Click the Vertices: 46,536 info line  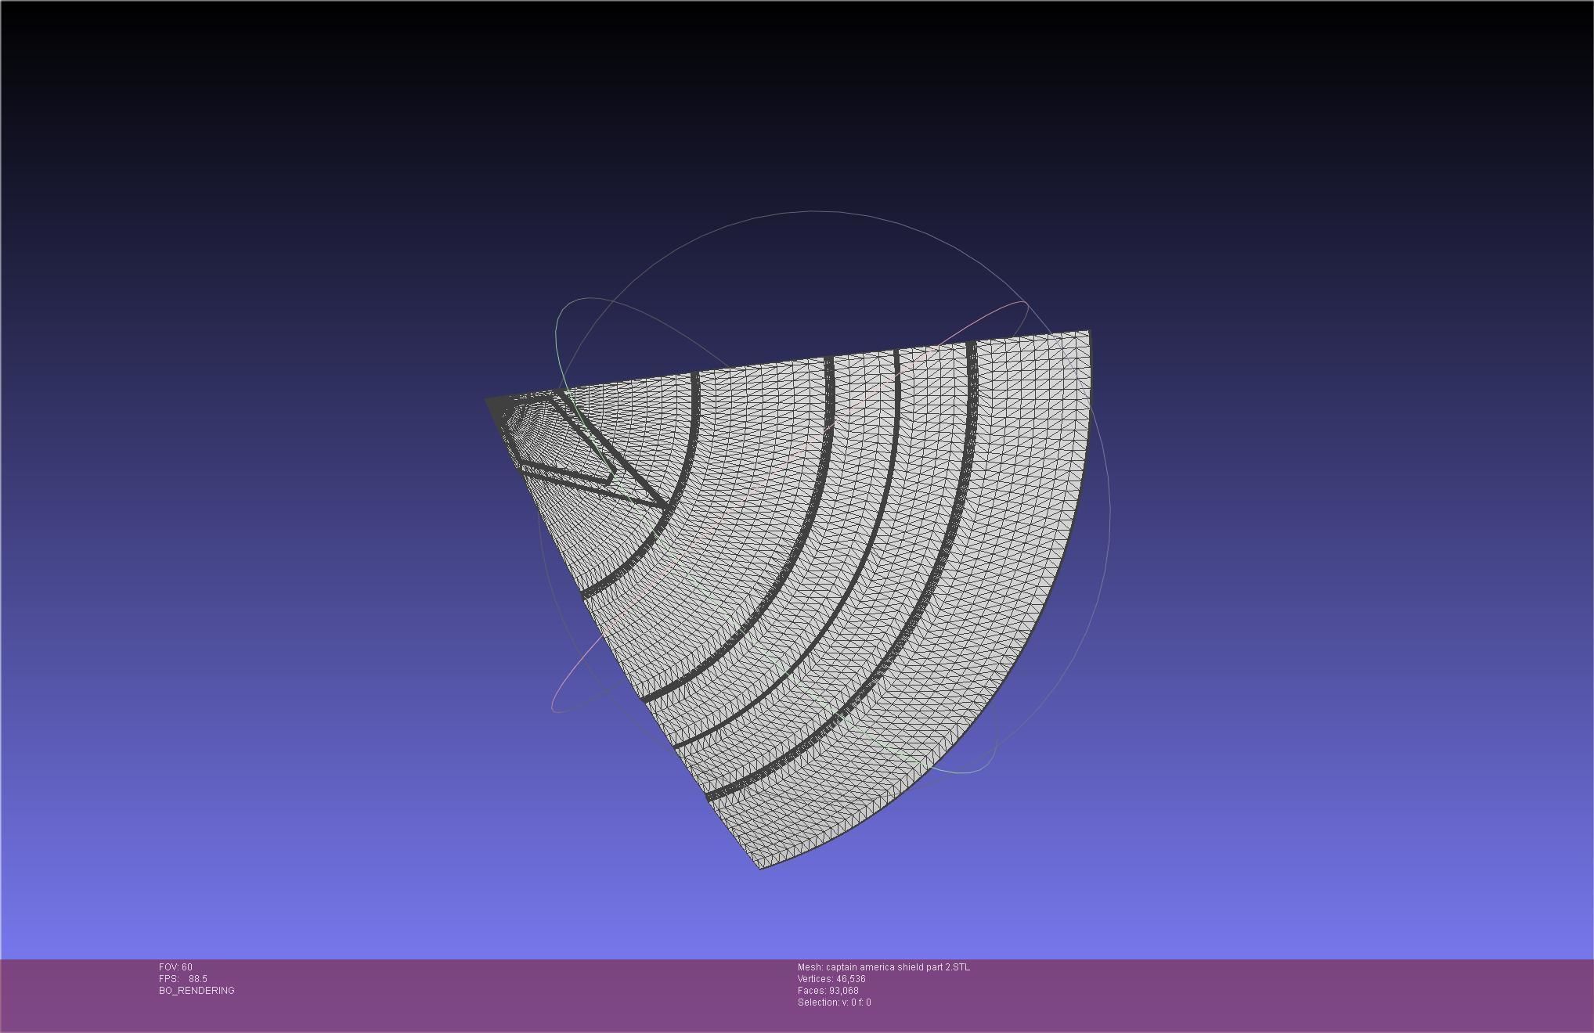point(831,979)
